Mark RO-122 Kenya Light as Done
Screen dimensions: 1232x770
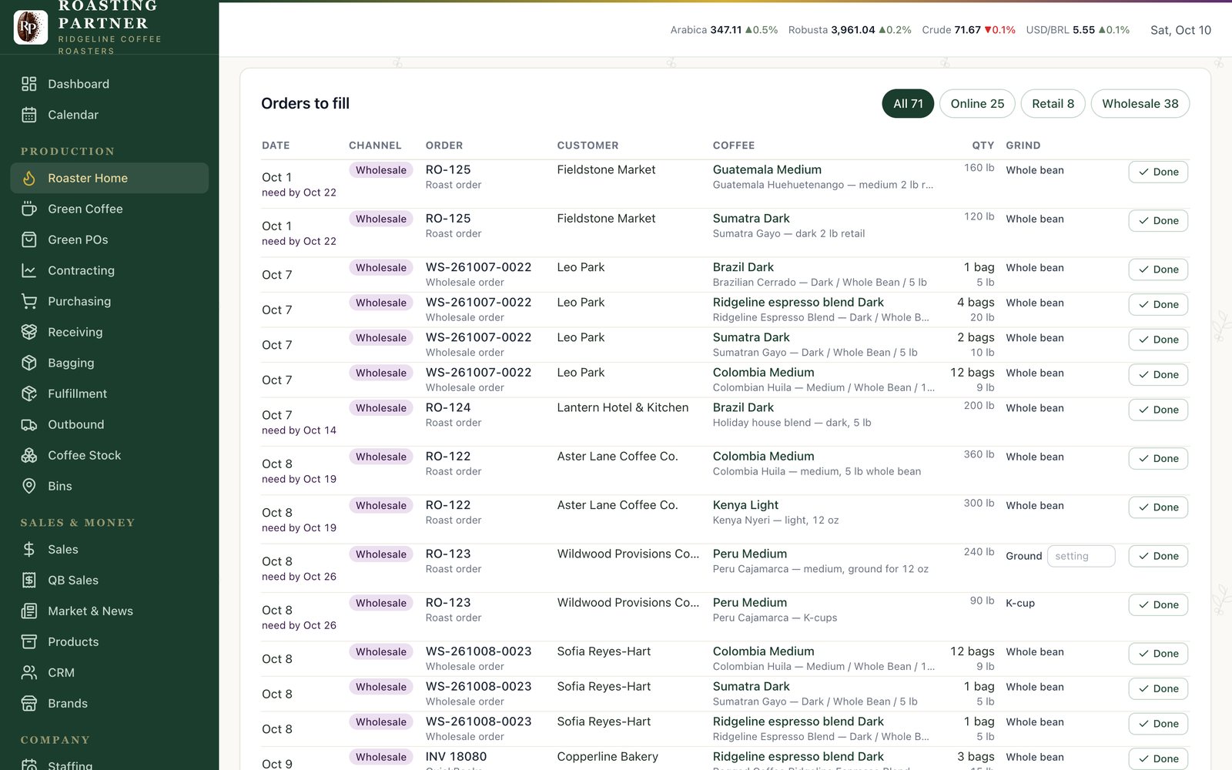point(1158,507)
